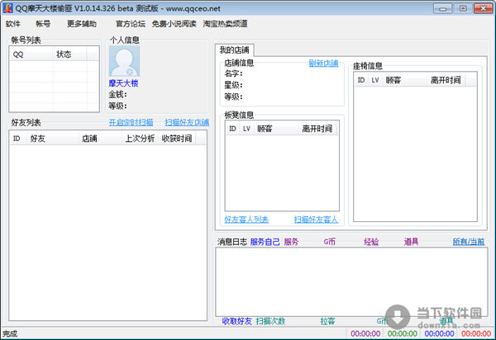496x340 pixels.
Task: Open the 帐号 menu
Action: click(43, 23)
